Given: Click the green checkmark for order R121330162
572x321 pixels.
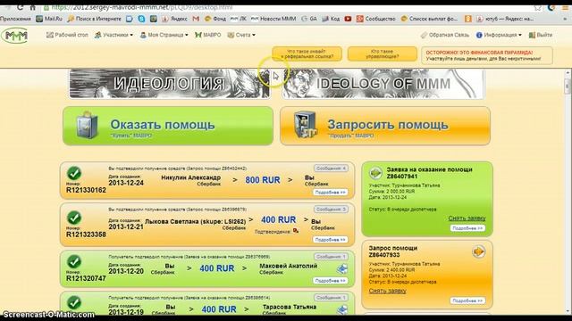Looking at the screenshot, I should pos(74,173).
